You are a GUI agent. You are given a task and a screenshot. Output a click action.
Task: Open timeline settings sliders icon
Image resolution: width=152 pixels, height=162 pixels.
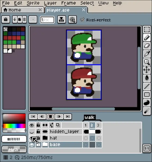[51, 125]
